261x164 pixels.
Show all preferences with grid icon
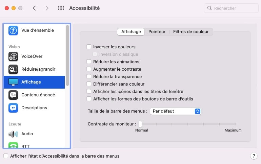61,8
